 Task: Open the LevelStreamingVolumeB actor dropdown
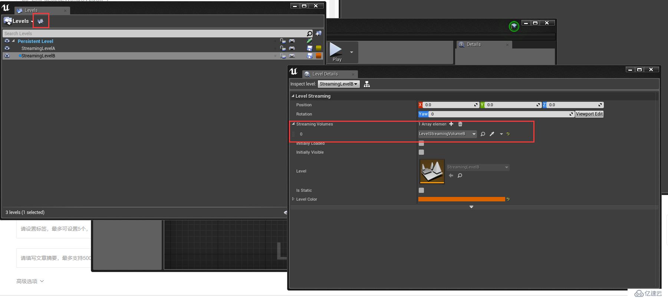tap(447, 134)
